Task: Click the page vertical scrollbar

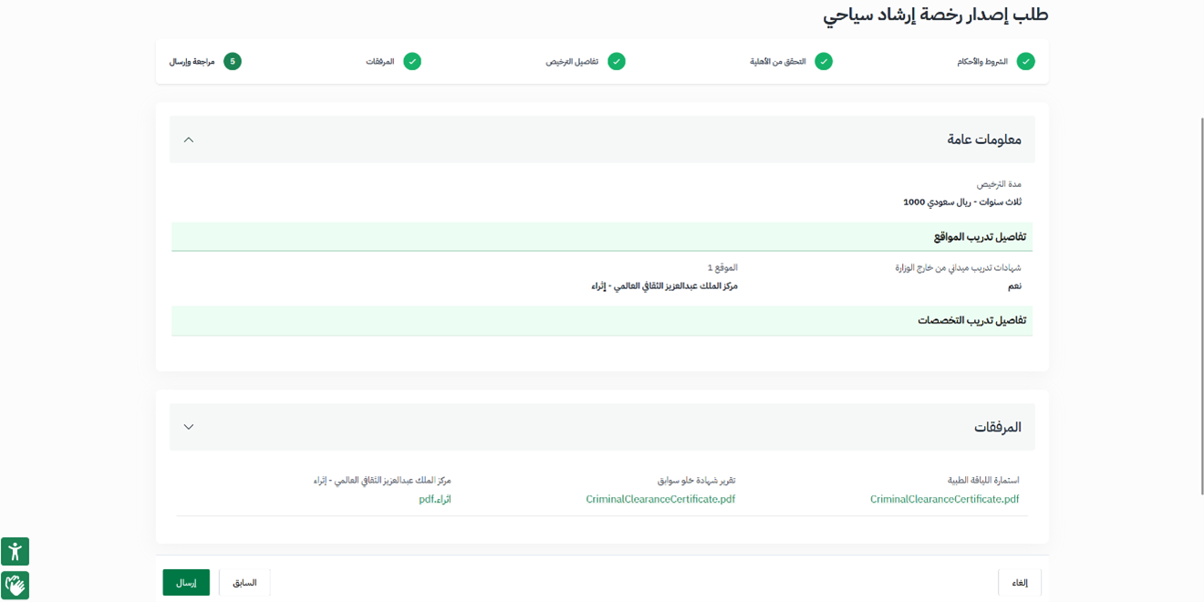Action: 1200,306
